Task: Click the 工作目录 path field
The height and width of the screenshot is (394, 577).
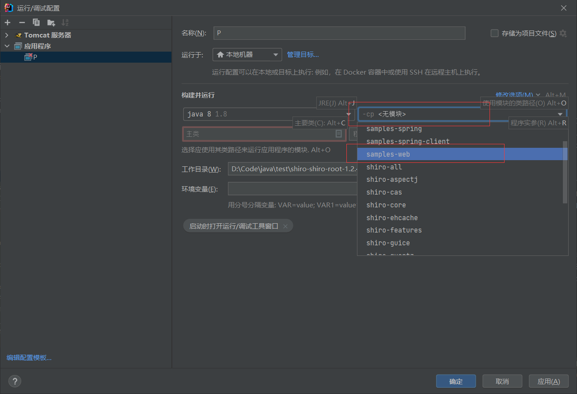Action: point(292,169)
